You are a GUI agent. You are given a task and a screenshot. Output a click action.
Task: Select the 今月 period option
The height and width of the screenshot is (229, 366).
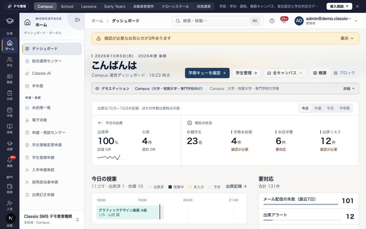[x=330, y=108]
